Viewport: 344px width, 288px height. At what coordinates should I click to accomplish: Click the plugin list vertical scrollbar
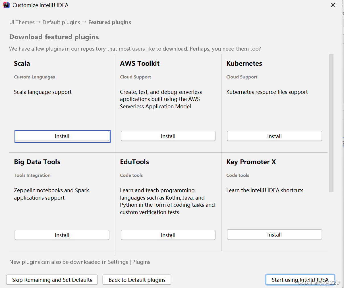(x=331, y=123)
